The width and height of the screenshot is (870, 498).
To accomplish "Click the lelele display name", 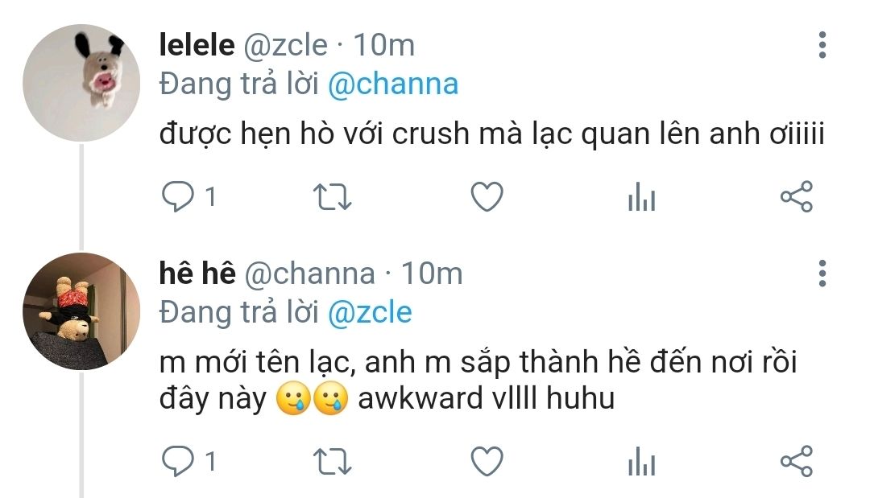I will 197,46.
